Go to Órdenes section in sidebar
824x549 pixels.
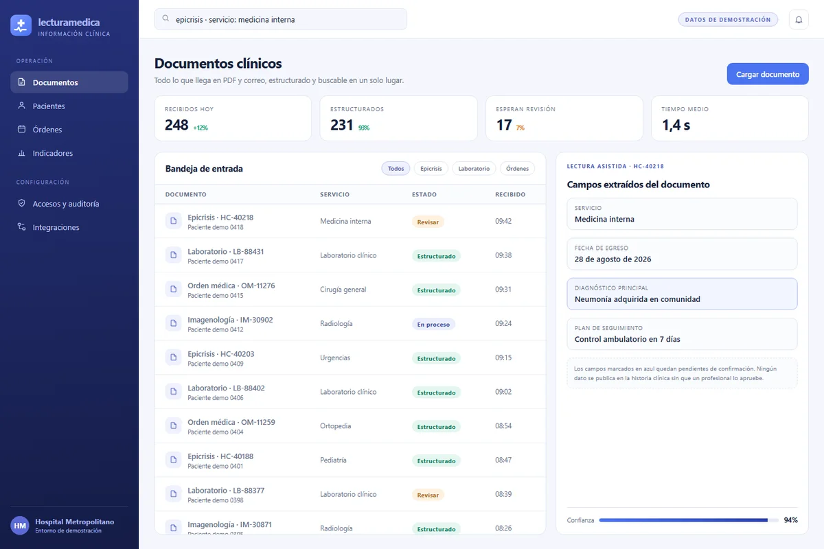point(69,129)
